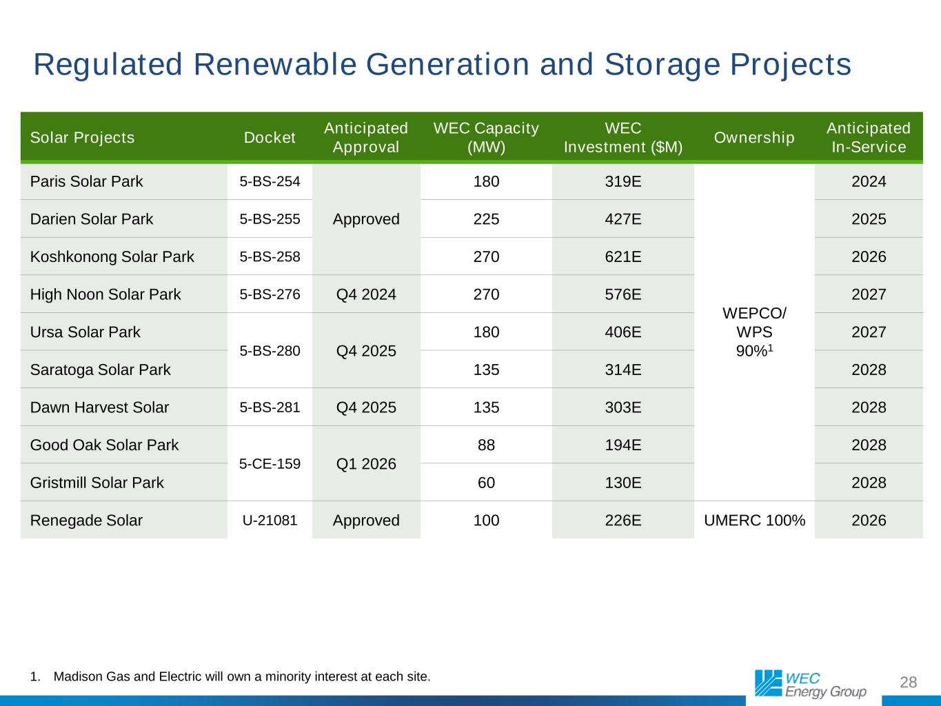The image size is (941, 706).
Task: Click the WEC Investment ($M) header
Action: [623, 138]
